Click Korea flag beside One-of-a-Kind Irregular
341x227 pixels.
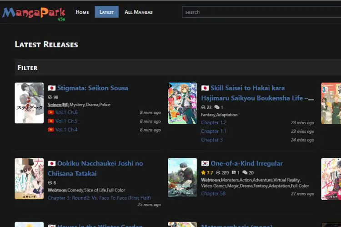point(205,163)
